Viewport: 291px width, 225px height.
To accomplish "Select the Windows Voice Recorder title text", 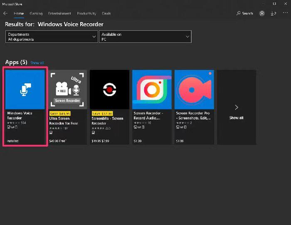I will 20,116.
